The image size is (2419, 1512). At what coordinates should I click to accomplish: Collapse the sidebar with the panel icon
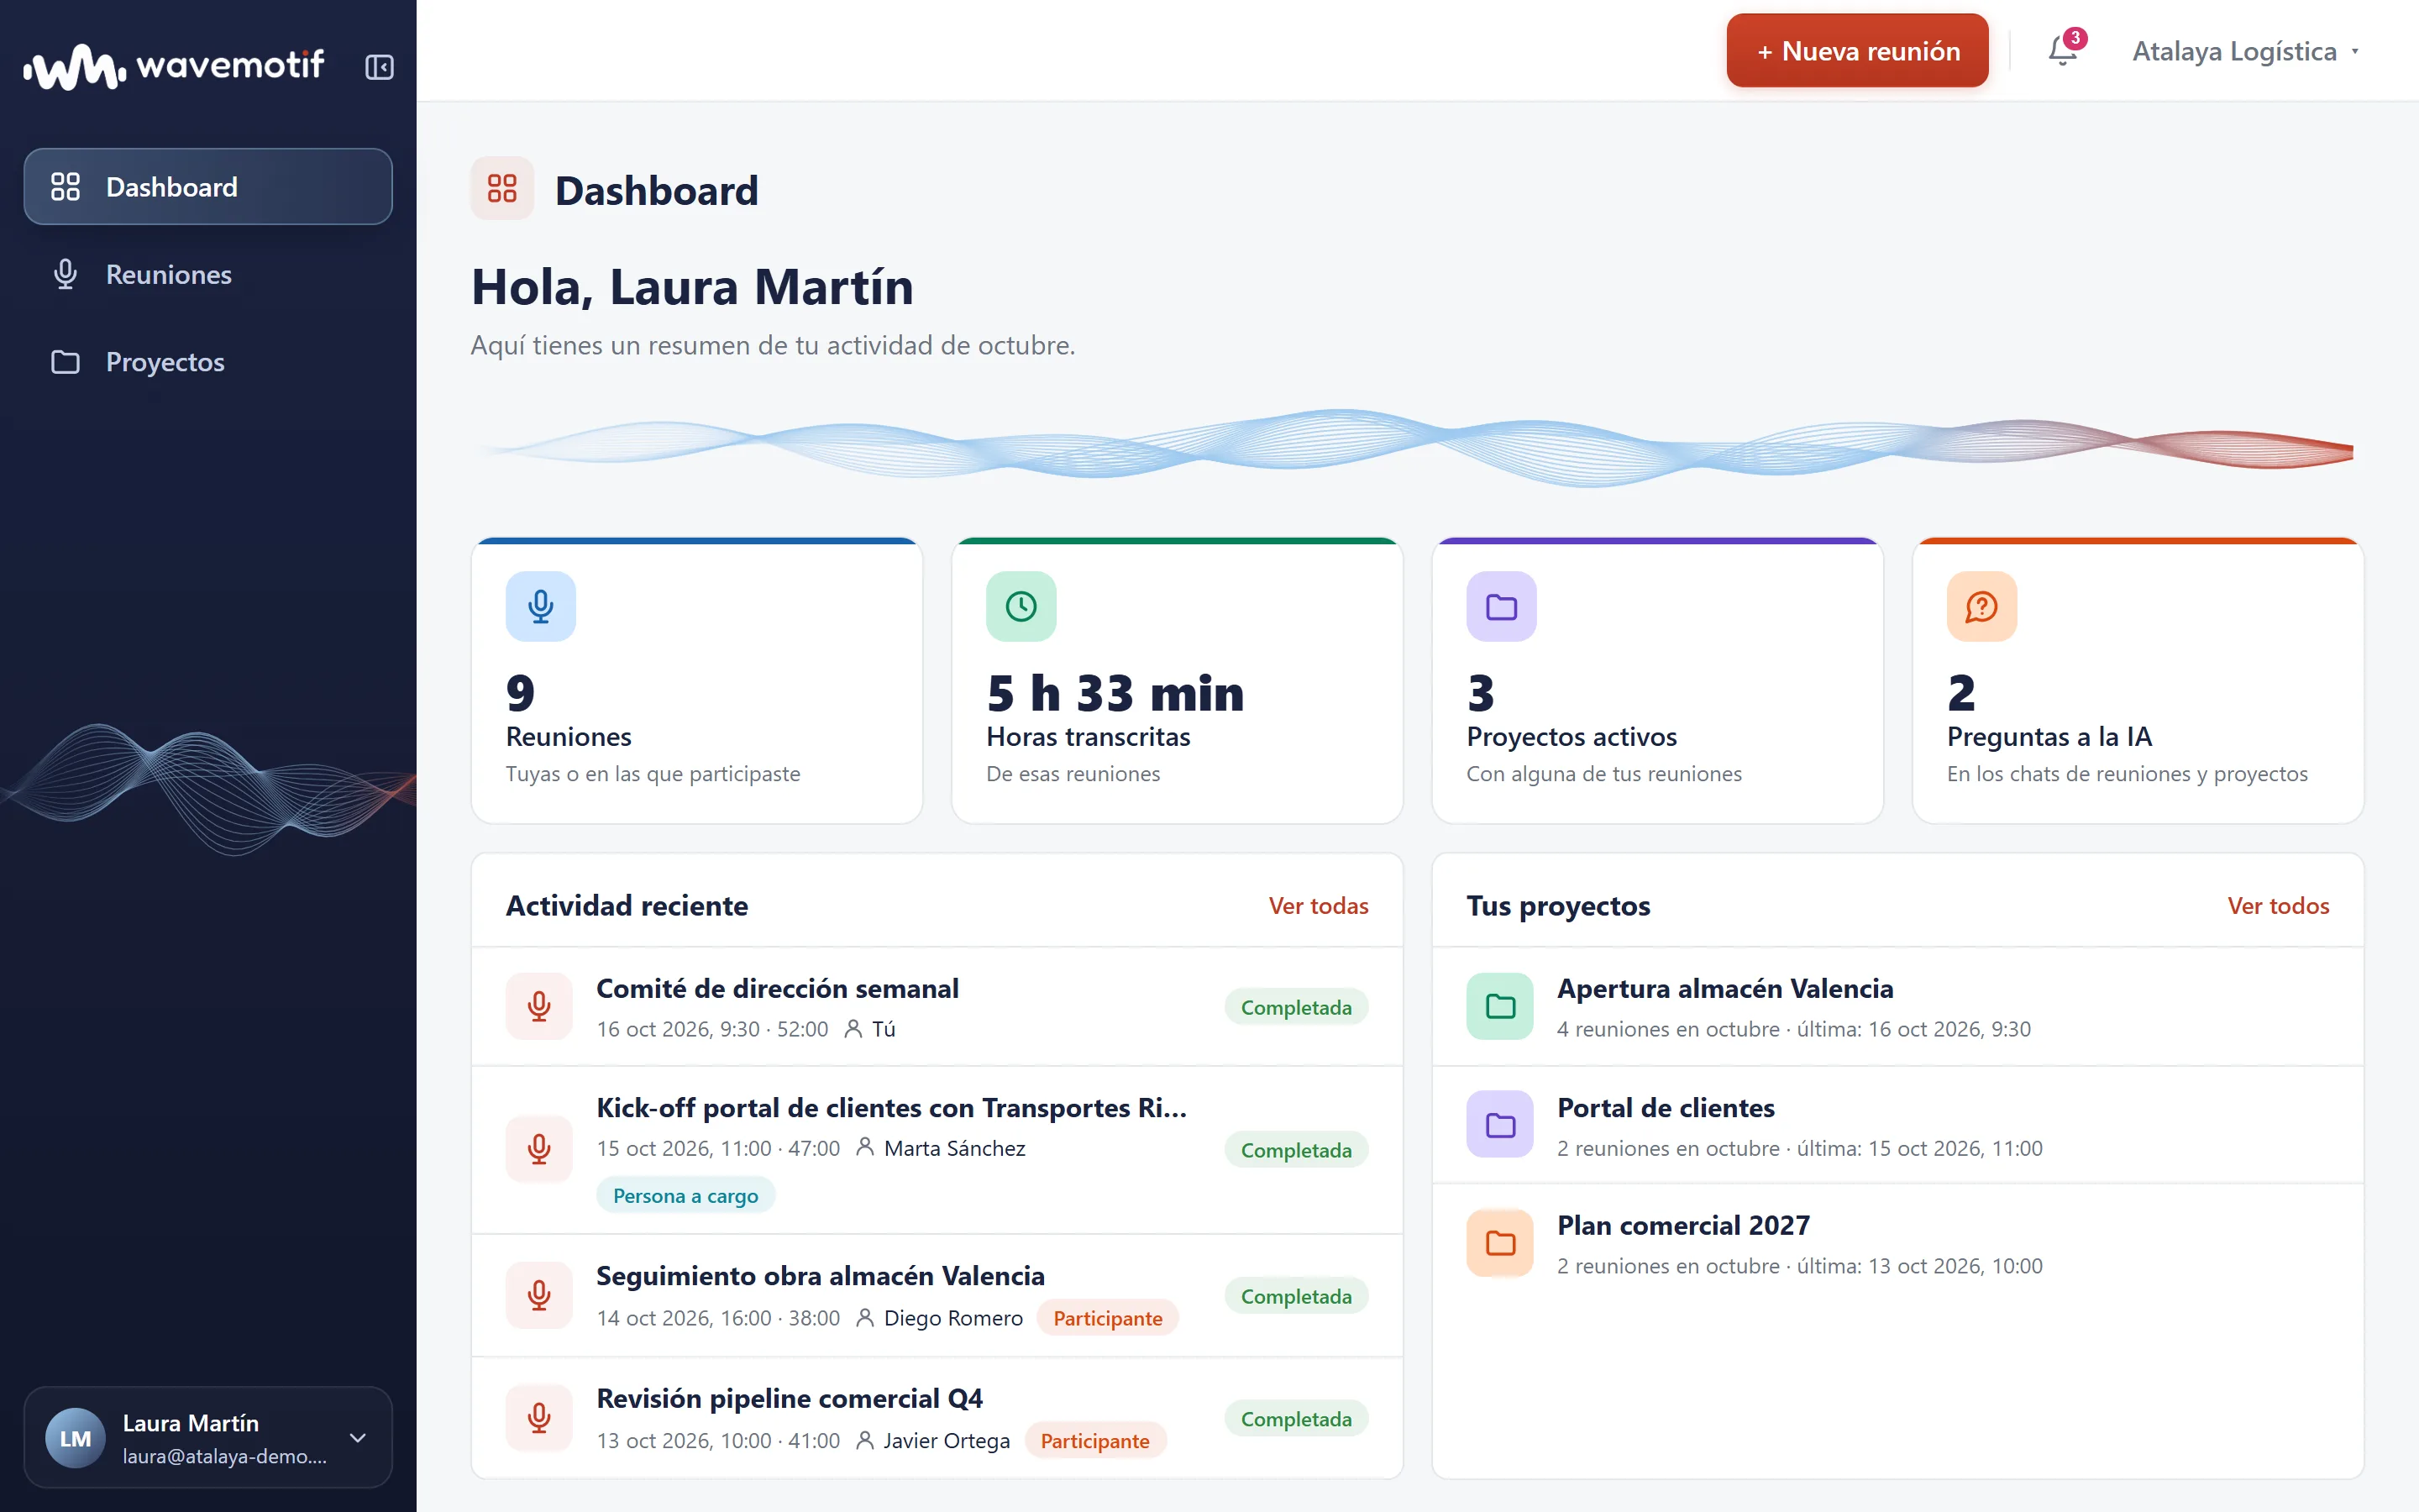click(x=379, y=67)
